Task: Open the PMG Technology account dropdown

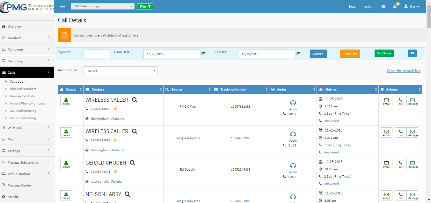Action: (x=103, y=6)
